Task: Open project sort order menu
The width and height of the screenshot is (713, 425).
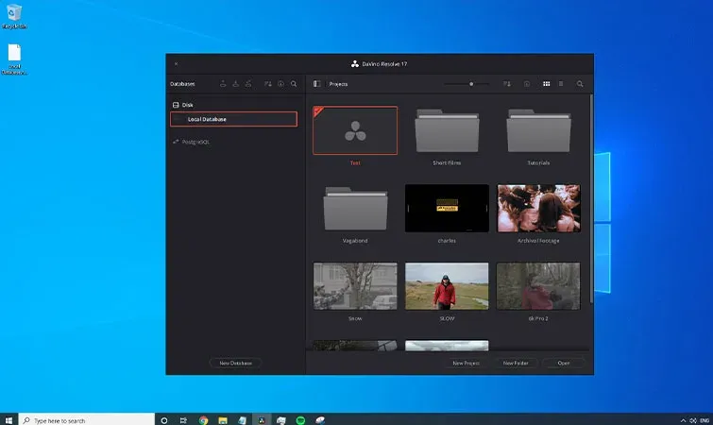Action: coord(507,84)
